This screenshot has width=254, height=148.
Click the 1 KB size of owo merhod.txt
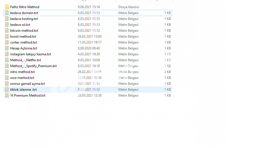tap(167, 78)
